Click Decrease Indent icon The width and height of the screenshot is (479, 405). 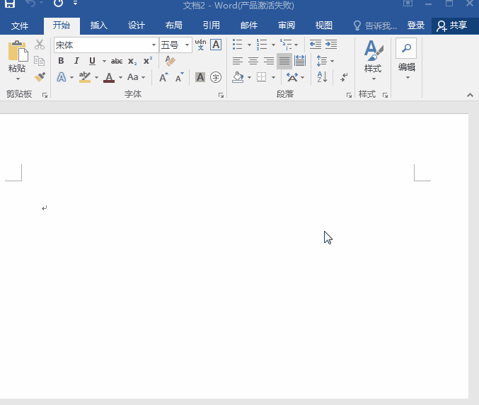pyautogui.click(x=316, y=45)
